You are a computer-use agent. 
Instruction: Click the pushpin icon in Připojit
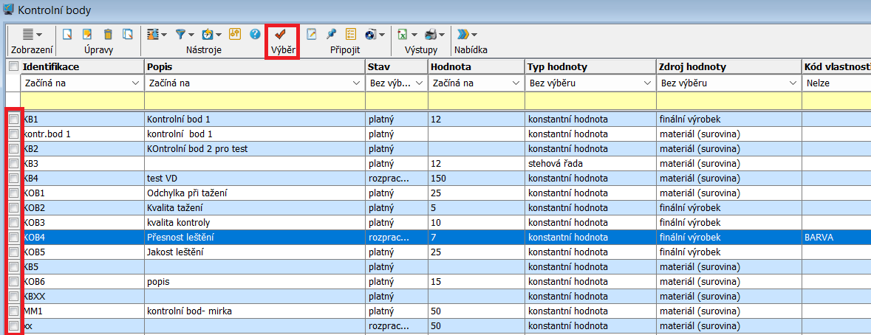(x=331, y=34)
